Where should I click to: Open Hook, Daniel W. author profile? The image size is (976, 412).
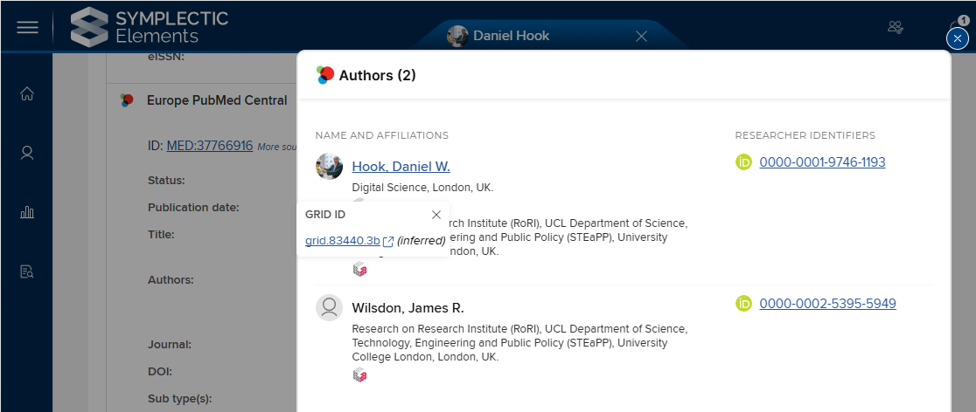(x=401, y=167)
